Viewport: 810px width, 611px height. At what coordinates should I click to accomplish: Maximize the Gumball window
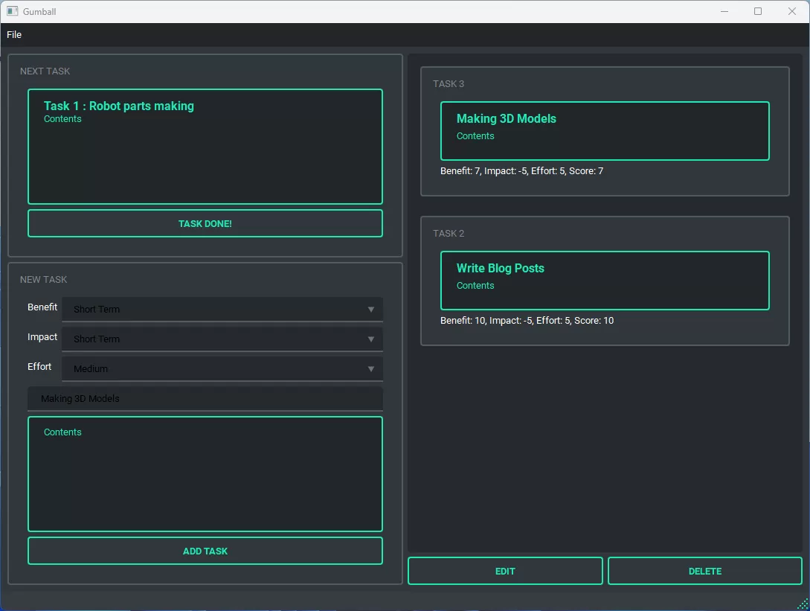tap(758, 11)
